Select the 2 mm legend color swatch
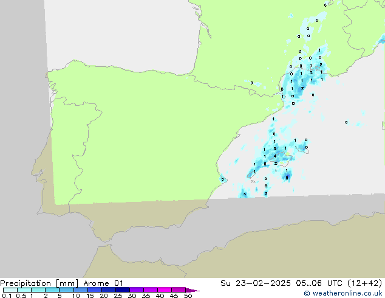Image resolution: width=385 pixels, height=298 pixels. tap(52, 290)
